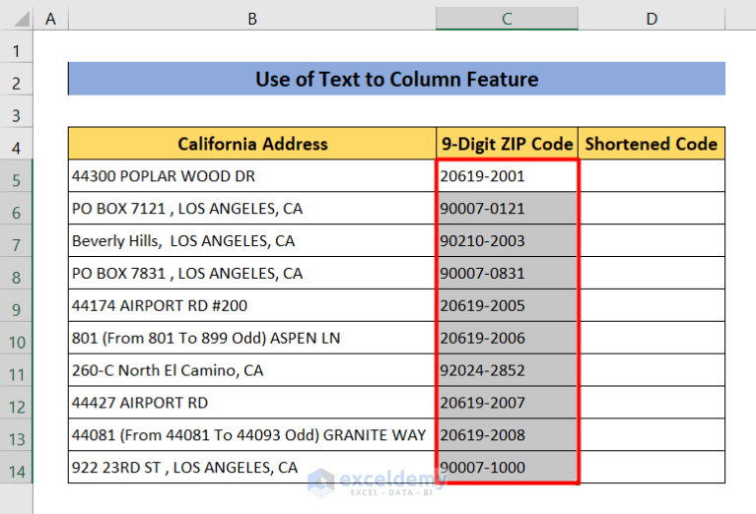Select empty Shortened Code cell in row 7
Image resolution: width=756 pixels, height=514 pixels.
[652, 240]
